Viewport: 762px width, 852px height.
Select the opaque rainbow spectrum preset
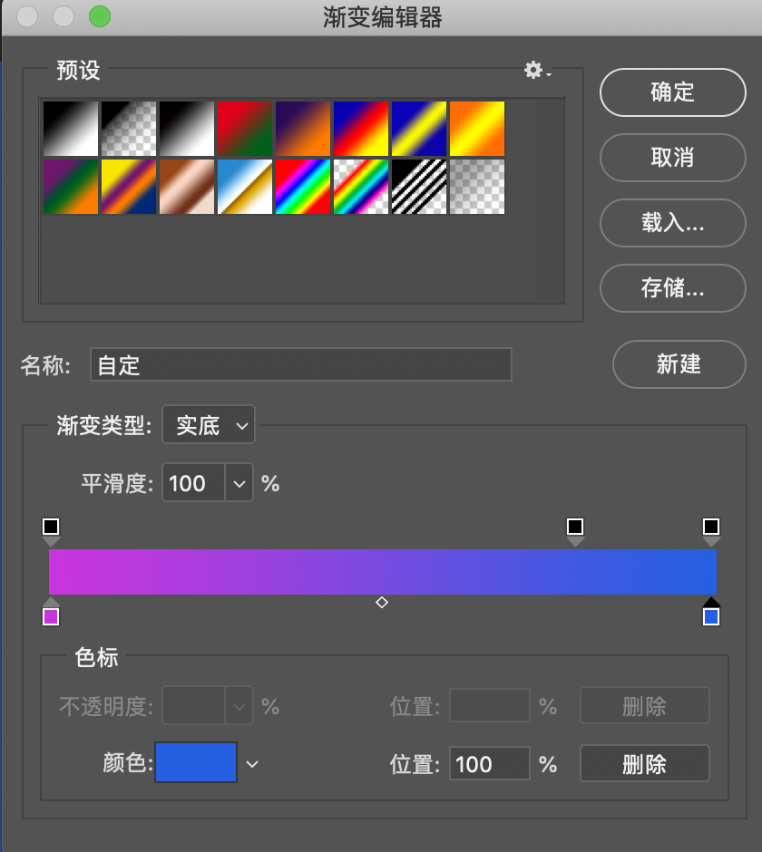tap(303, 187)
